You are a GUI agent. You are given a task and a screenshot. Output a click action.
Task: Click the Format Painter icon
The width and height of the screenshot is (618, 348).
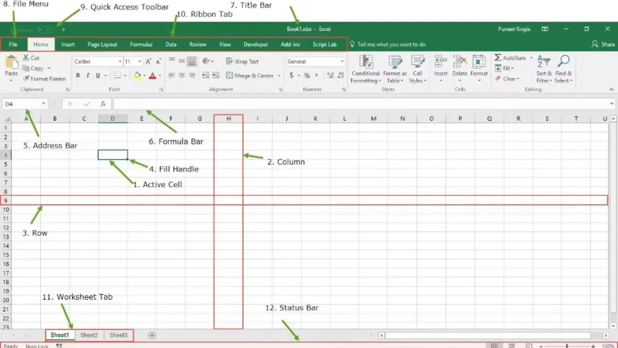(x=26, y=79)
